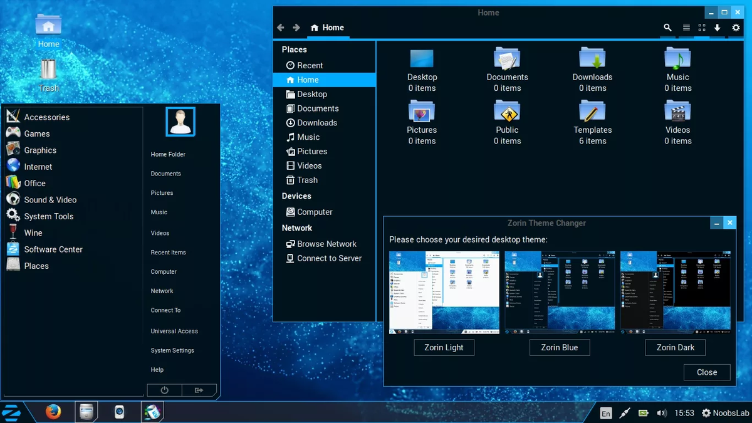Click the Zorin Blue button

560,348
